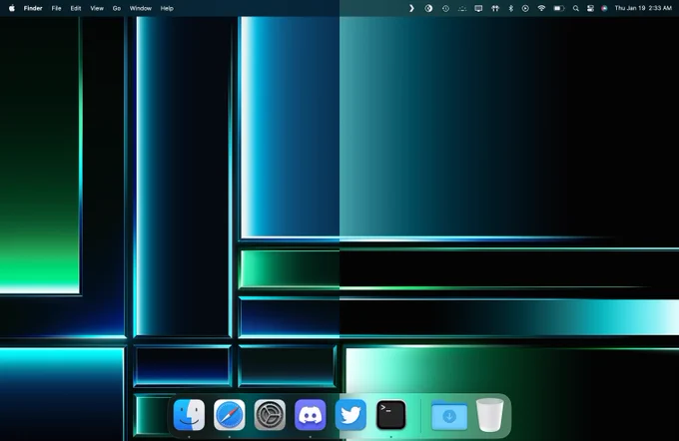Open Discord from the Dock
The height and width of the screenshot is (441, 679).
311,415
